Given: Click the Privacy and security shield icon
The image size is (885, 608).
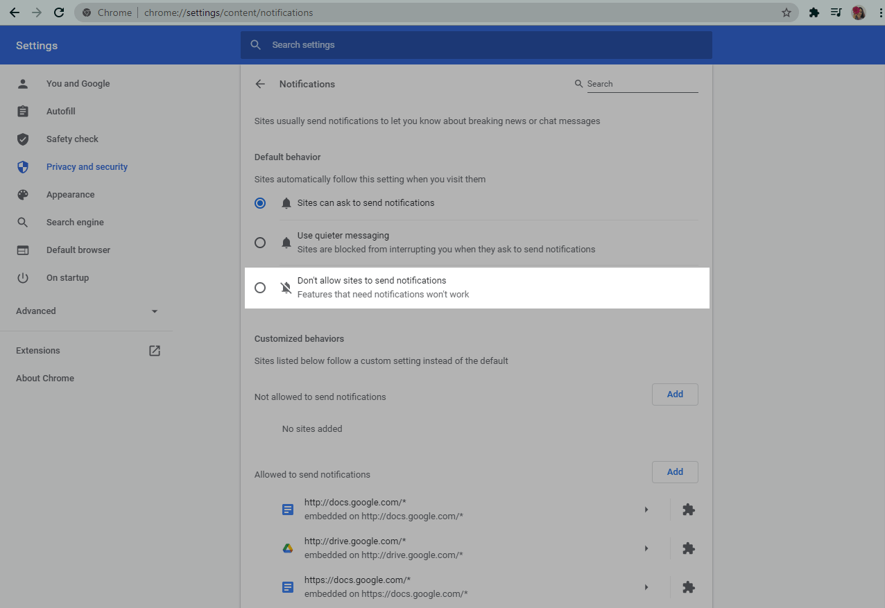Looking at the screenshot, I should point(23,167).
